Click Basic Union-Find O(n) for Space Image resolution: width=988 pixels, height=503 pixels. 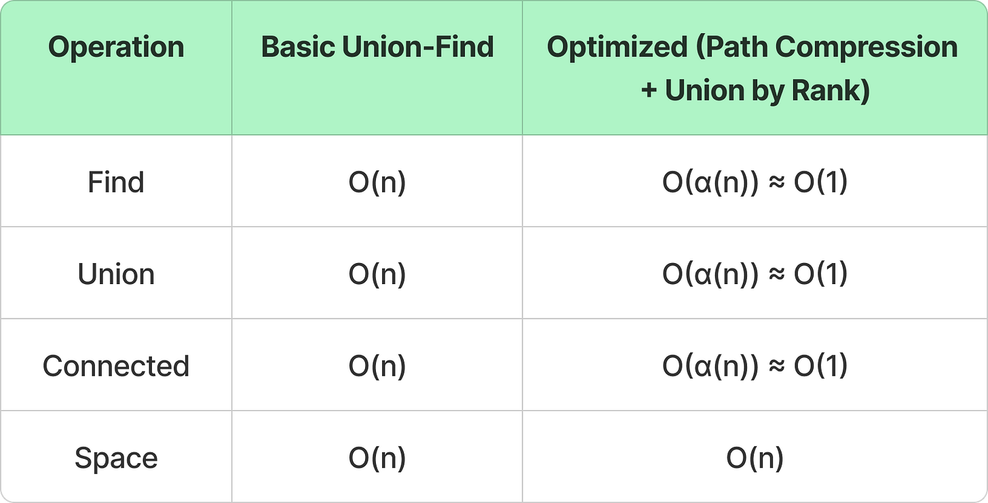click(x=377, y=458)
